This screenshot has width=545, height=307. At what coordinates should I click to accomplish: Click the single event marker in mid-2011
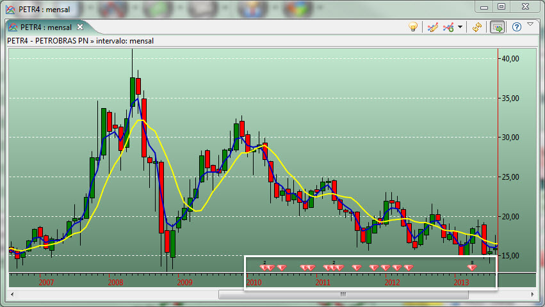point(357,267)
